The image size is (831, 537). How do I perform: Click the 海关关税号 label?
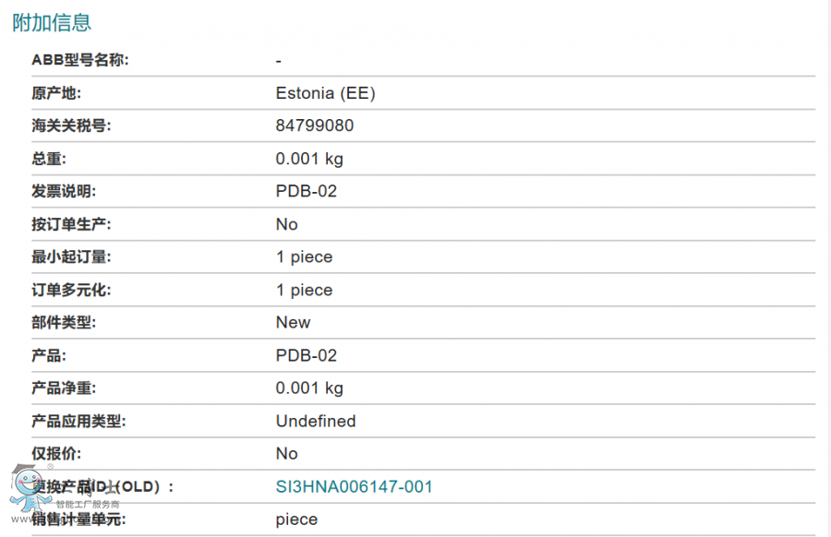tap(71, 125)
